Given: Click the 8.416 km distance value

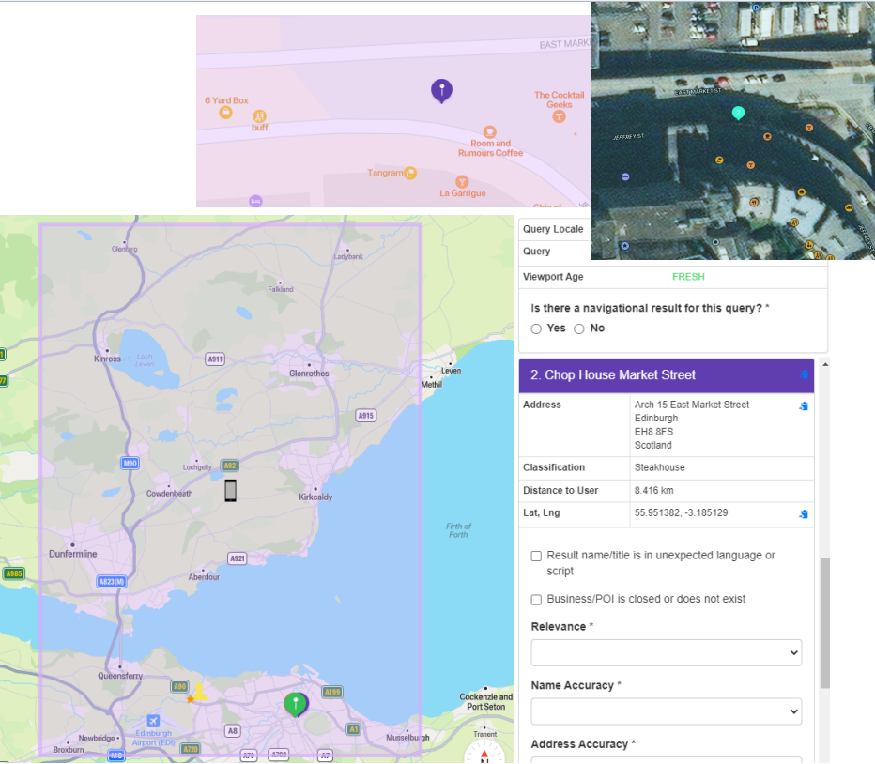Looking at the screenshot, I should 653,491.
